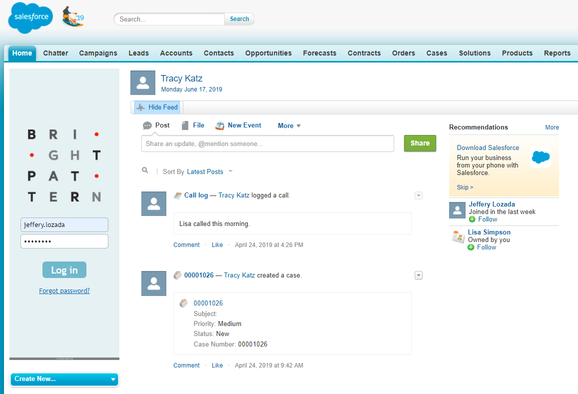Click the Download Salesforce link

[488, 147]
